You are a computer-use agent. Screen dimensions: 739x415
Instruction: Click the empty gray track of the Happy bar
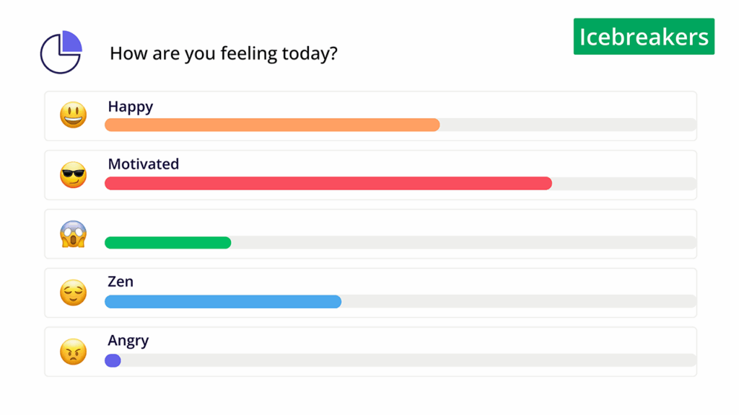567,125
